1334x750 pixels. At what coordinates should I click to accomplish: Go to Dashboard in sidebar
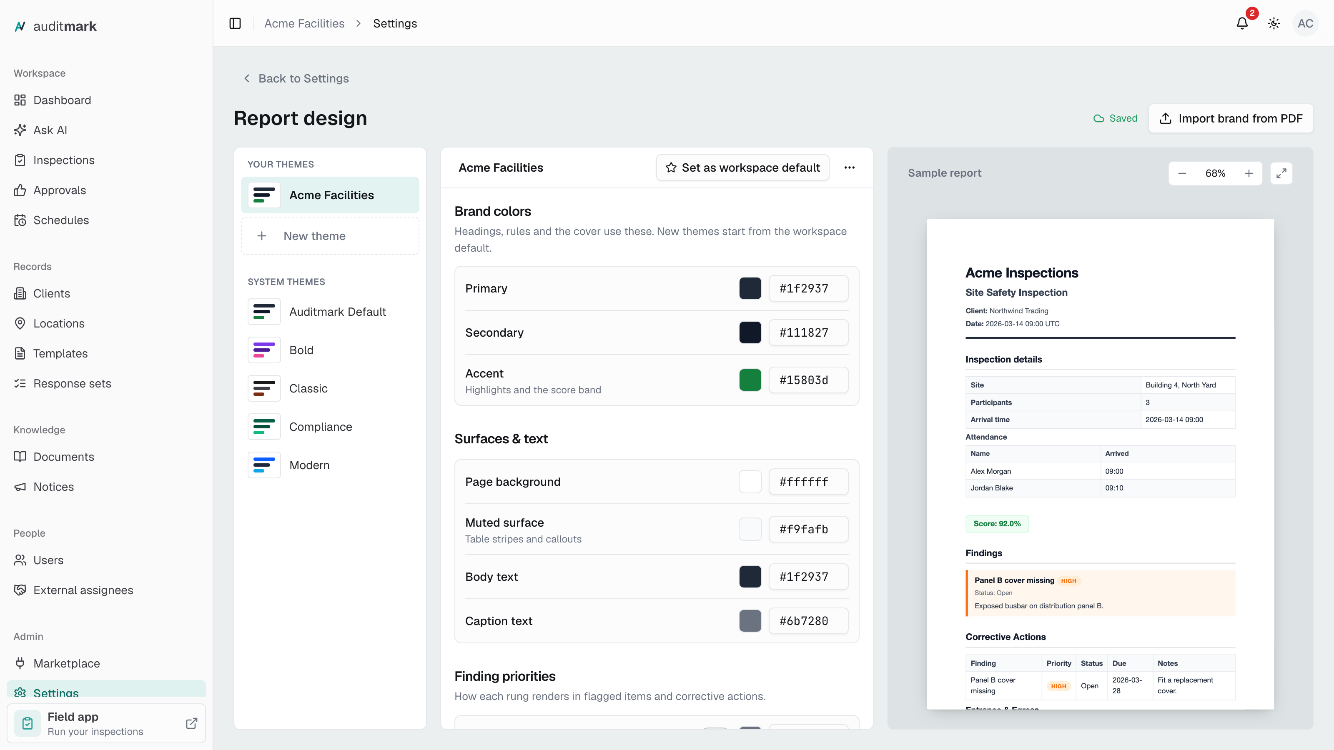[106, 100]
